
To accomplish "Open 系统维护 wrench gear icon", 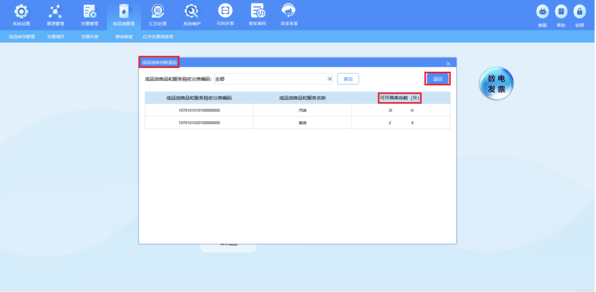I will tap(191, 12).
